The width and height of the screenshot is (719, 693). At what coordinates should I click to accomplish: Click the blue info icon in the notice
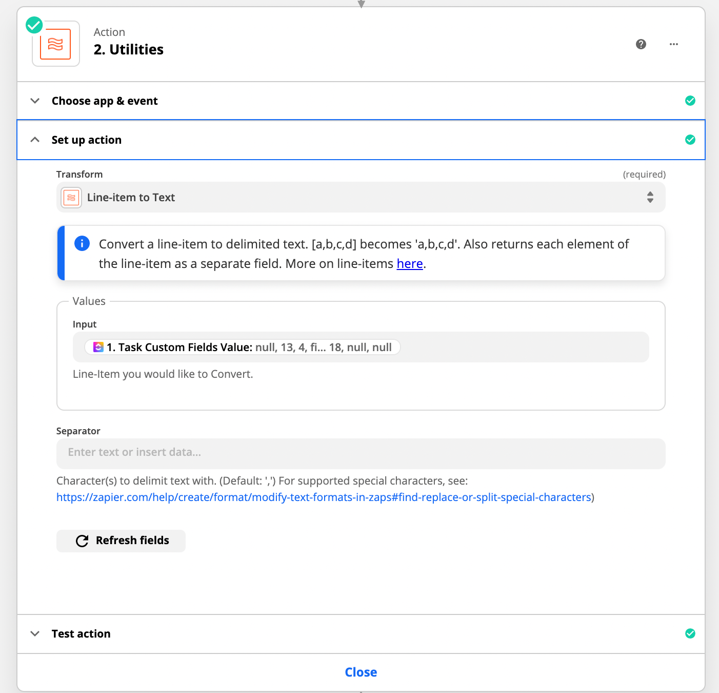tap(82, 243)
